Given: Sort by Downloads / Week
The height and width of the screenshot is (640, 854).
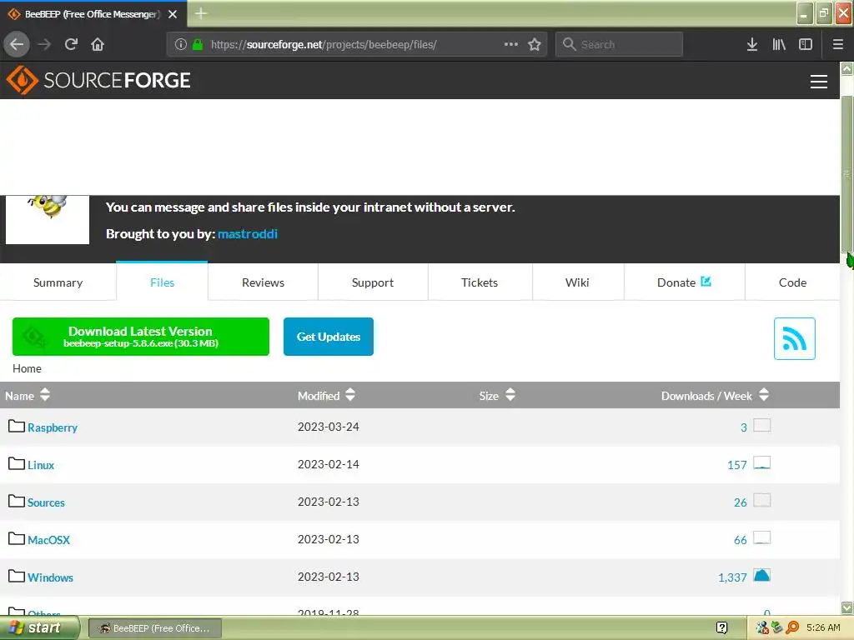Looking at the screenshot, I should point(715,396).
